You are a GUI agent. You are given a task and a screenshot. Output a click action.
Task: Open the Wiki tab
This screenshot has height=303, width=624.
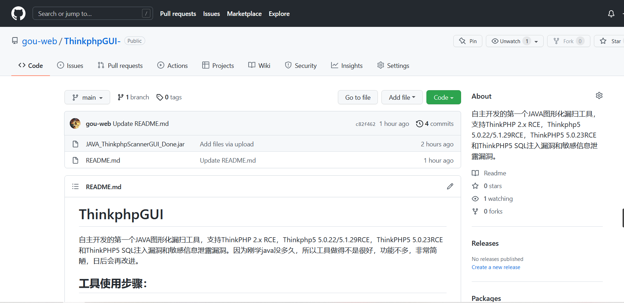click(259, 65)
